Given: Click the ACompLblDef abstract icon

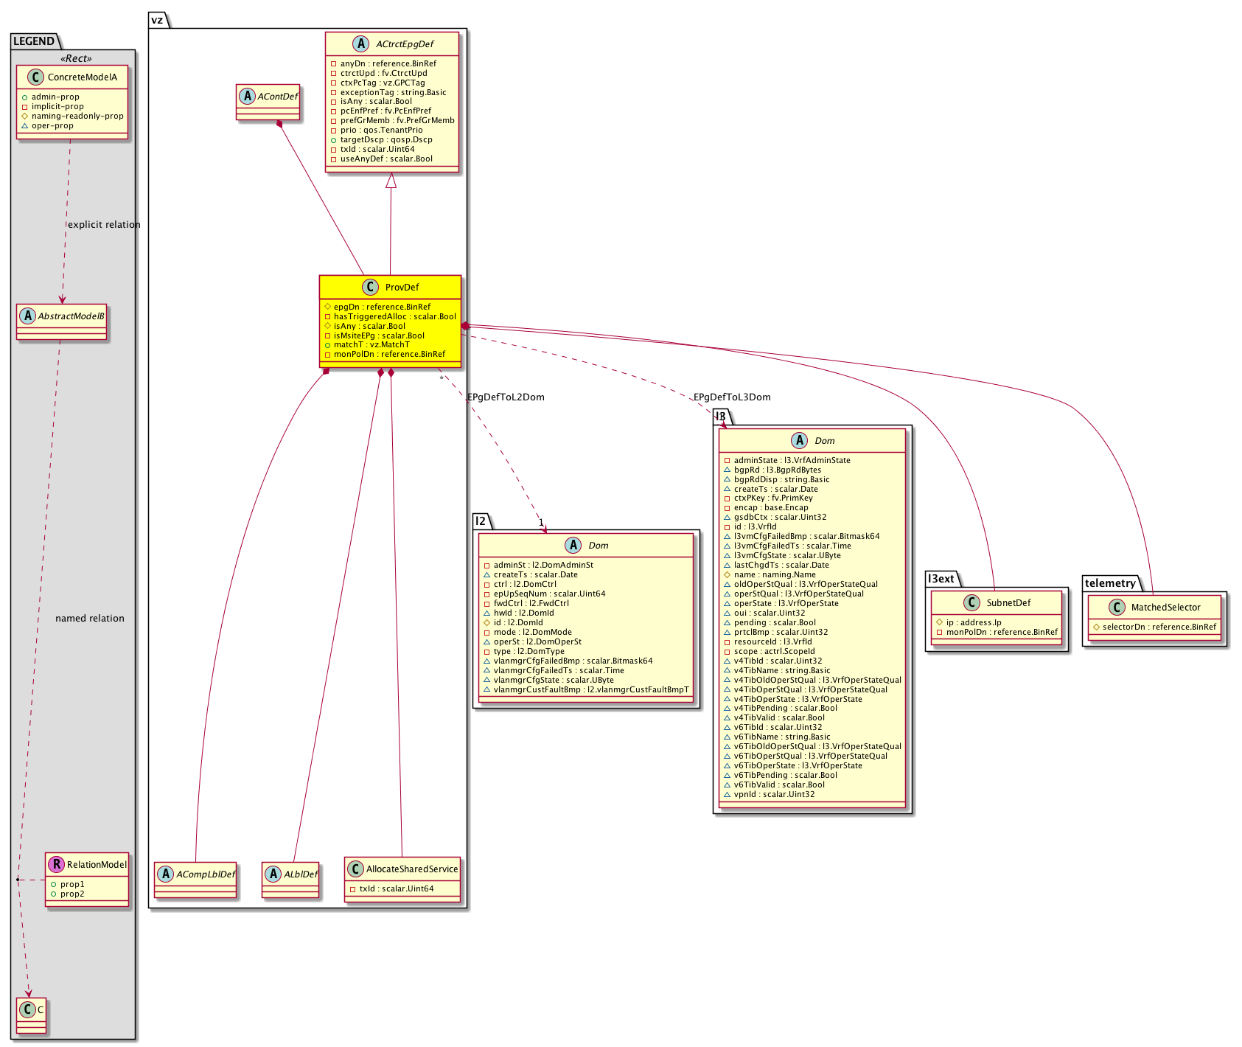Looking at the screenshot, I should [166, 874].
